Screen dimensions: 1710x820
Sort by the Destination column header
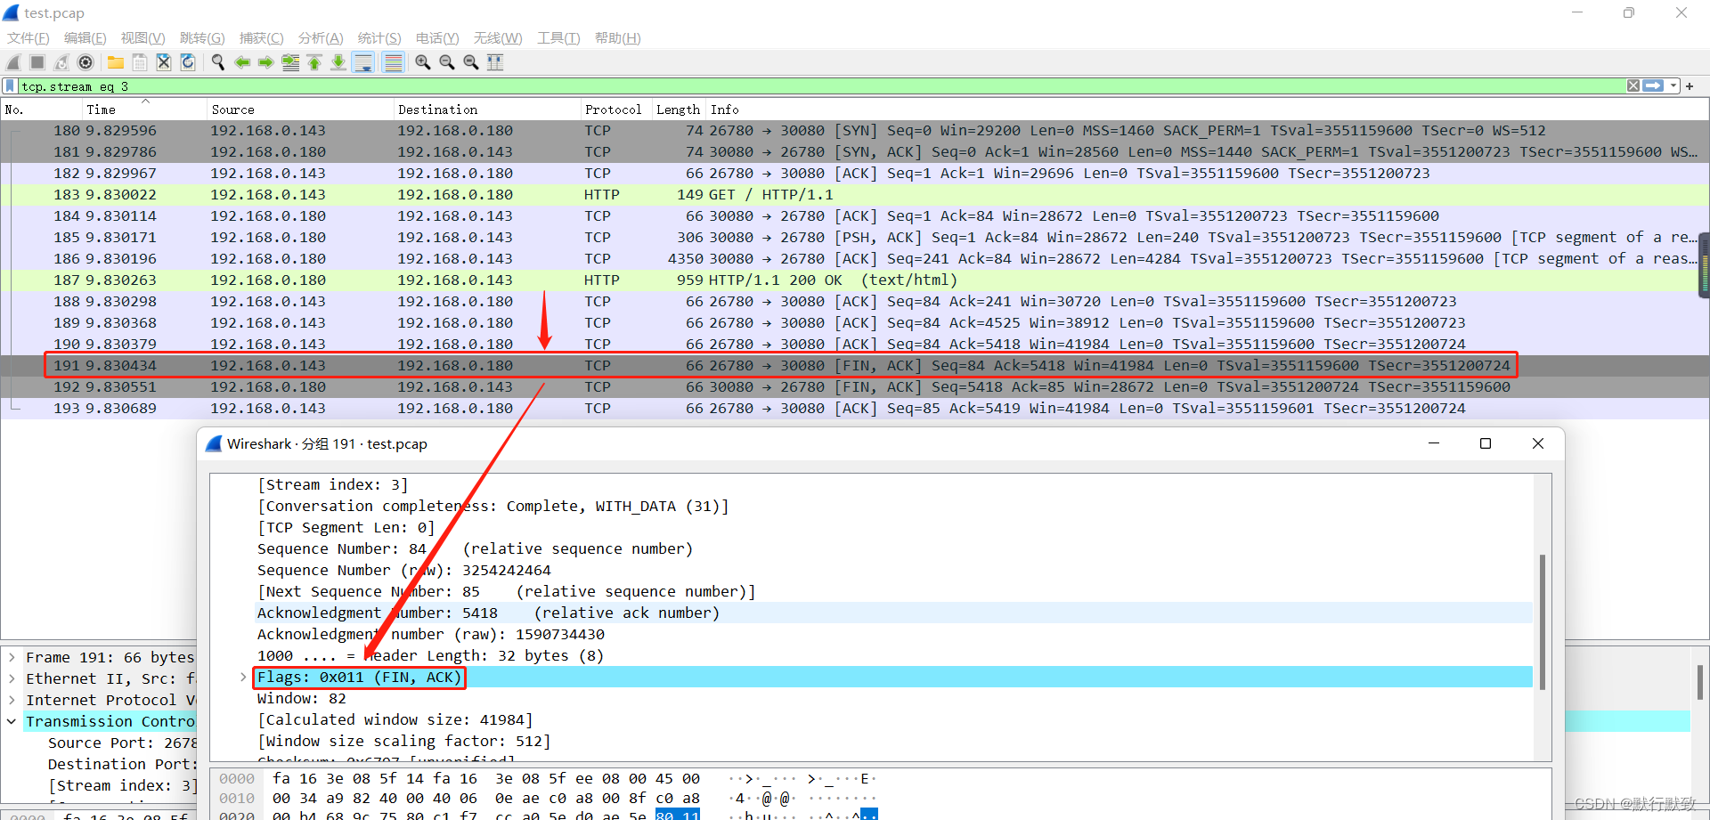[x=486, y=110]
